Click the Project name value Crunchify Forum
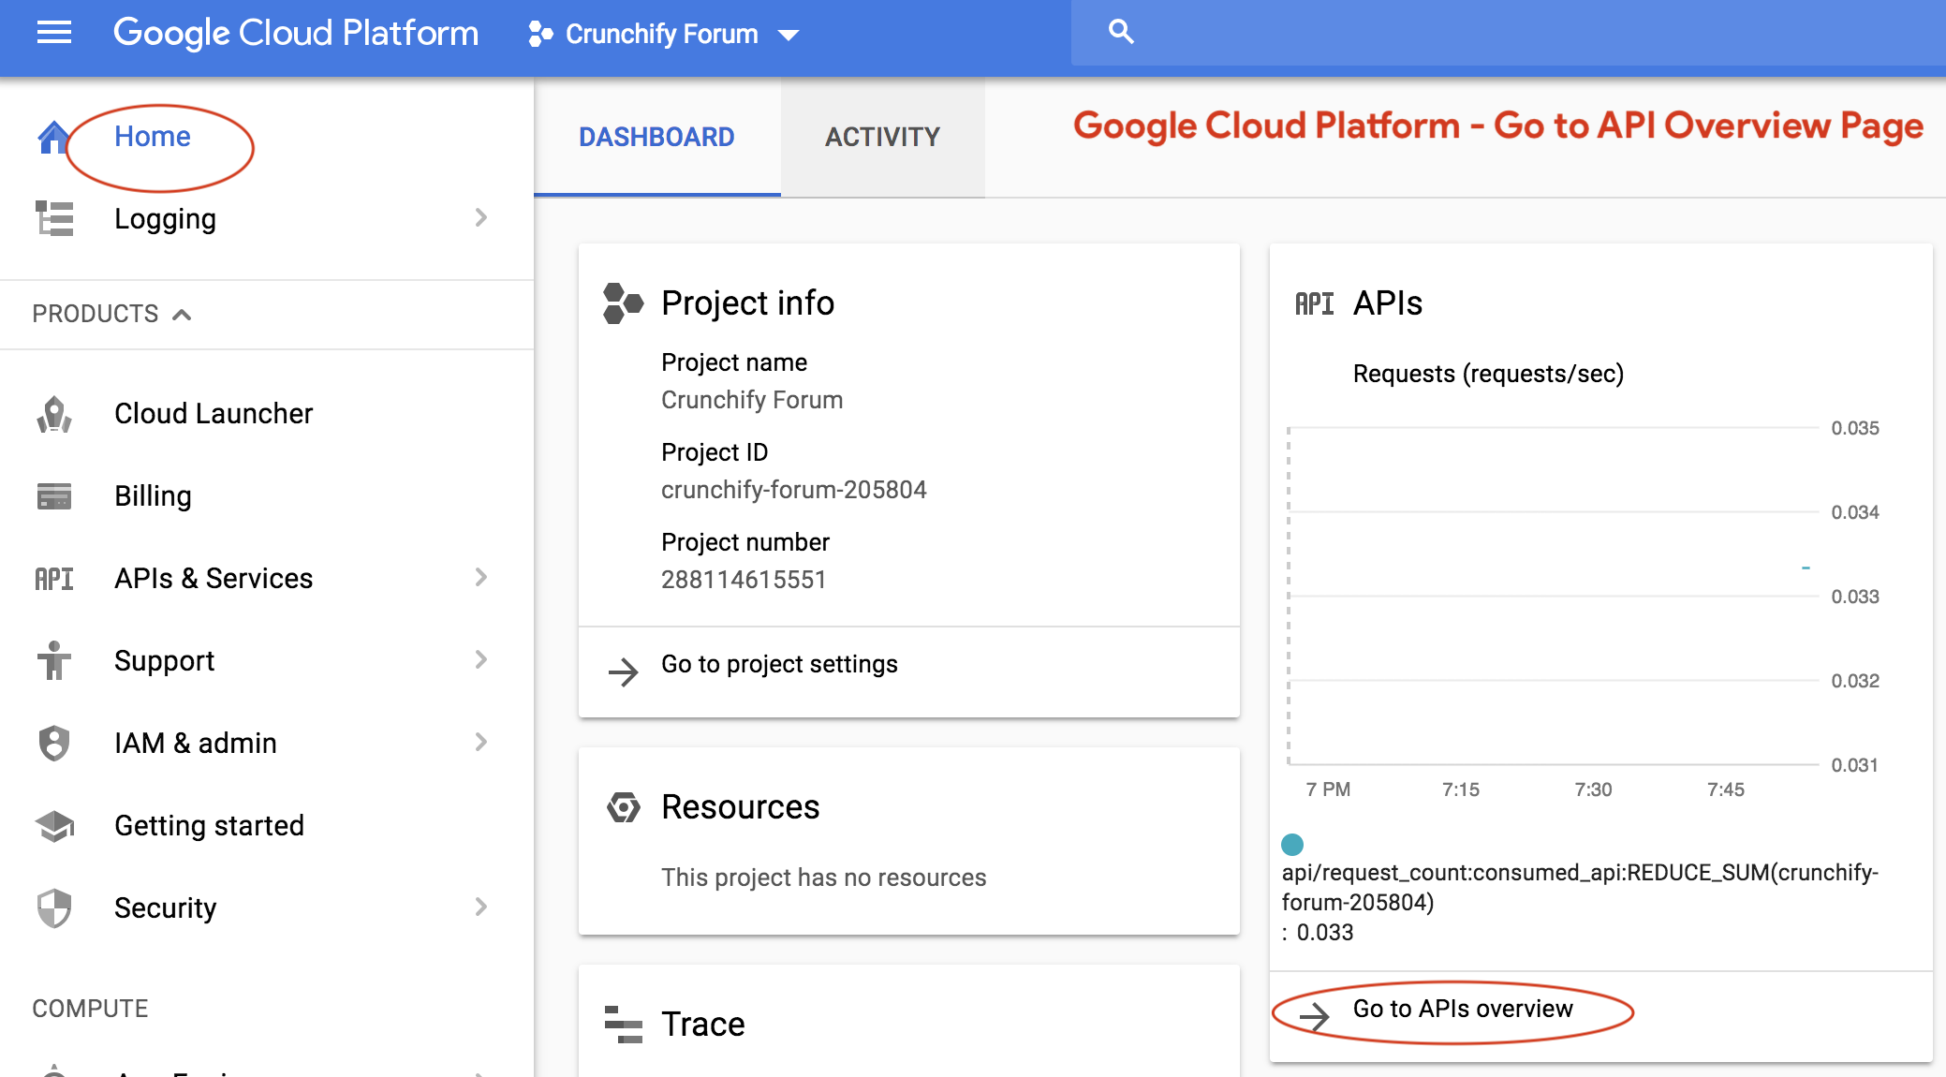The width and height of the screenshot is (1946, 1077). (752, 400)
